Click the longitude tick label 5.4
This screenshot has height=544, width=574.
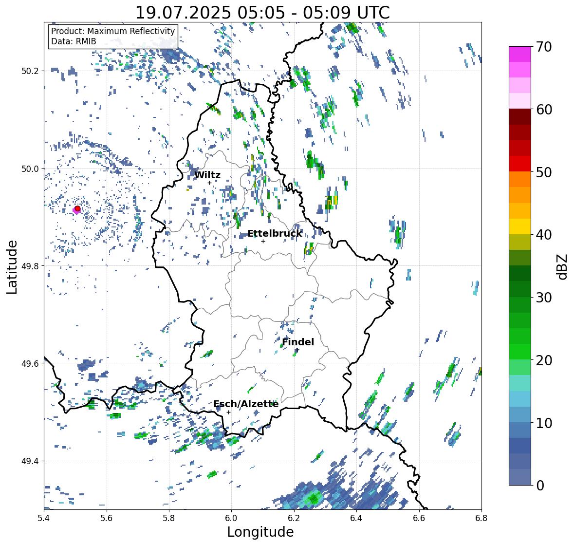coord(44,518)
